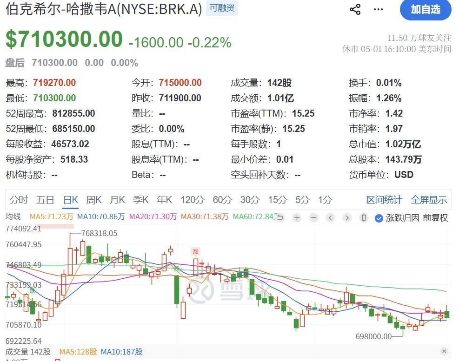The image size is (459, 361).
Task: Open the three-dot more options menu
Action: (378, 9)
